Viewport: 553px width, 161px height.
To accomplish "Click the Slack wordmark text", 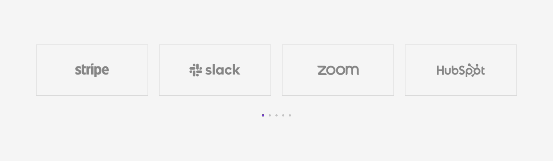I will point(222,70).
